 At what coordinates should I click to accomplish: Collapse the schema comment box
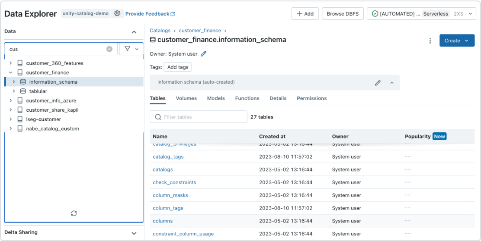(392, 82)
